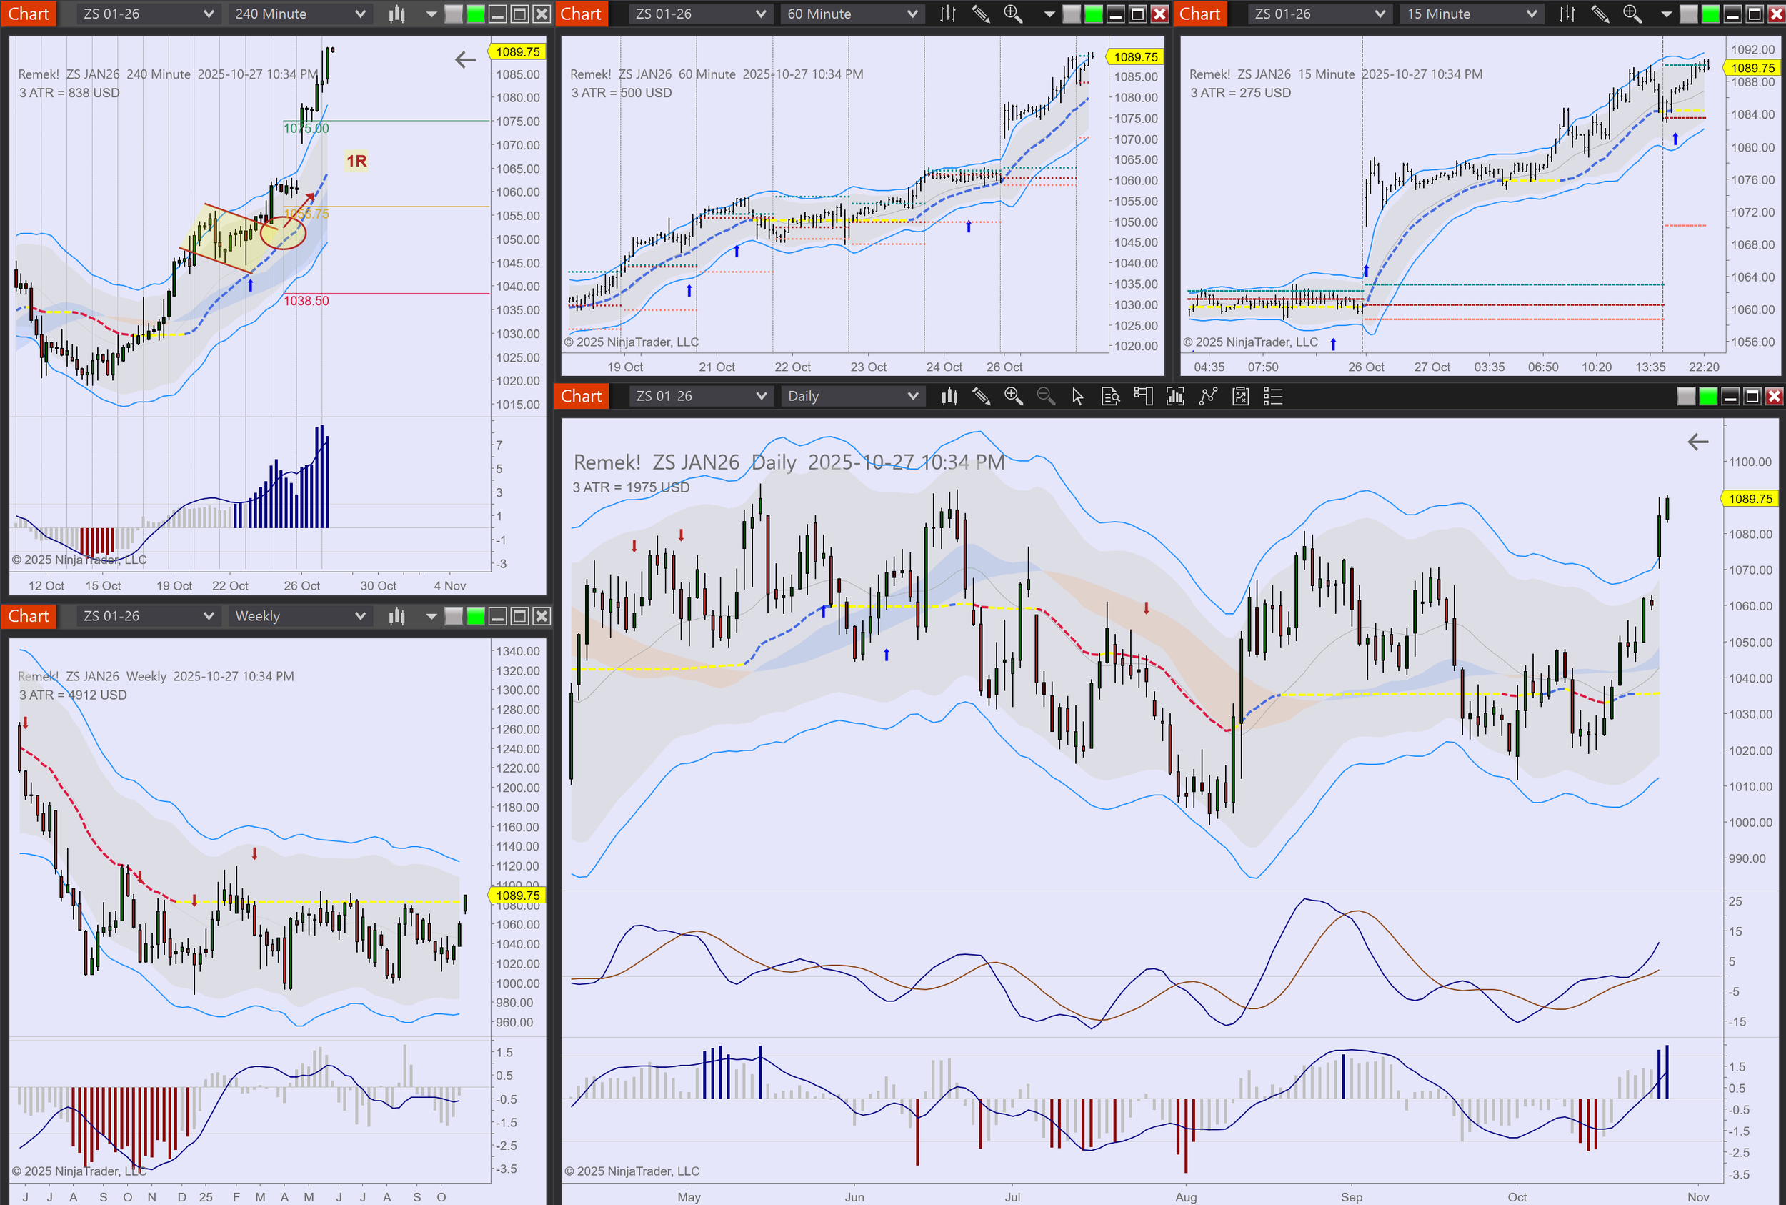1786x1205 pixels.
Task: Toggle gray link button on 240 Minute chart
Action: tap(454, 14)
